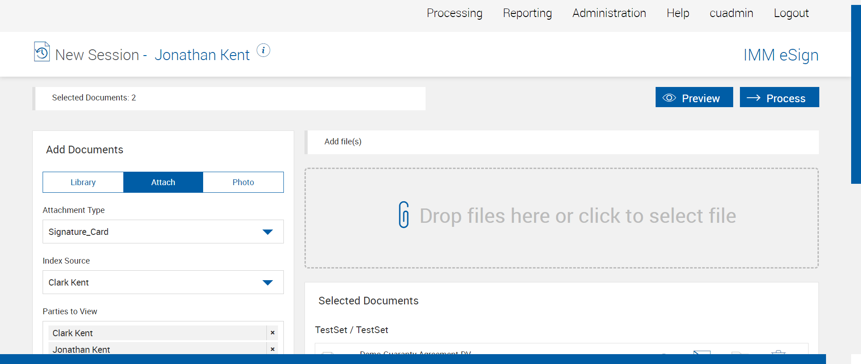Click the 'Add file(s)' header text

tap(343, 142)
